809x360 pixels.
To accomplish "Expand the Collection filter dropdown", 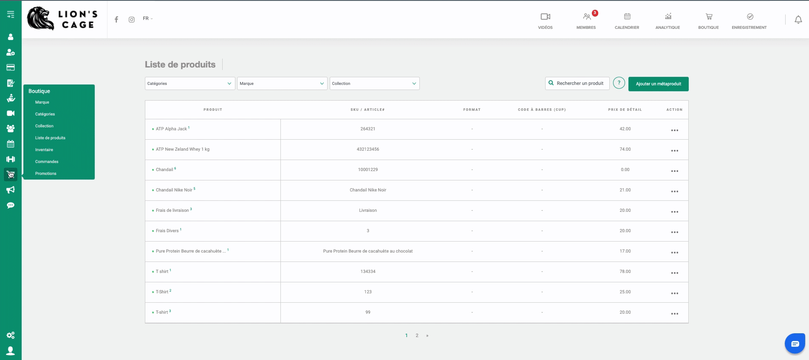I will click(x=374, y=84).
